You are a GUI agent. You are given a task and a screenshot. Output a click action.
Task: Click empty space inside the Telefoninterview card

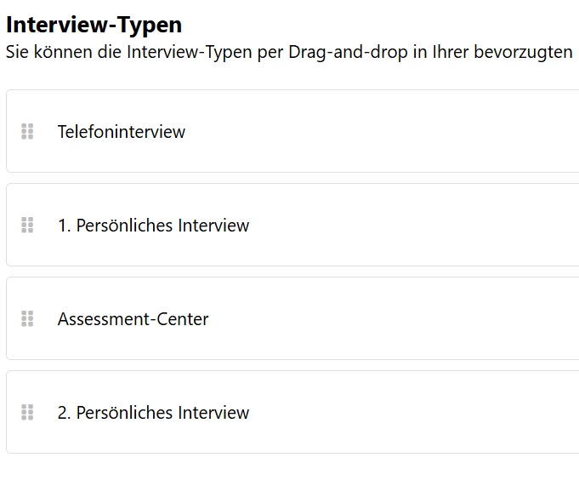(383, 132)
